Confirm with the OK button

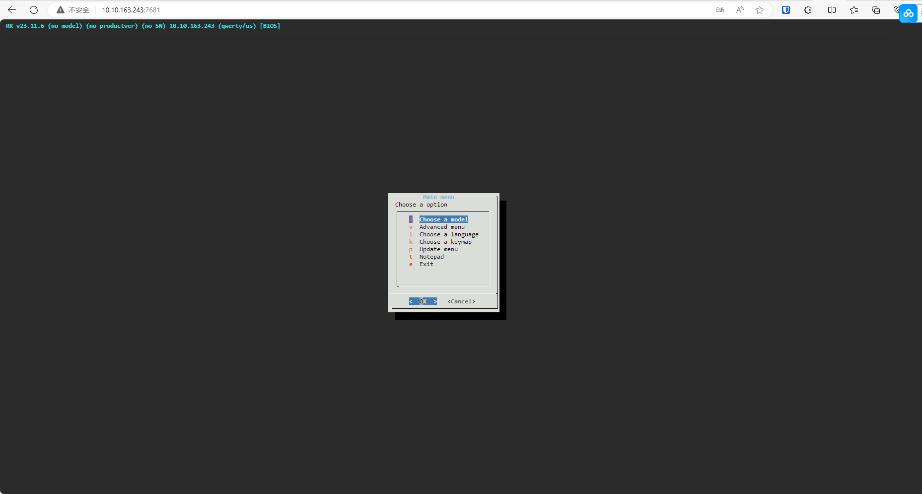[423, 301]
